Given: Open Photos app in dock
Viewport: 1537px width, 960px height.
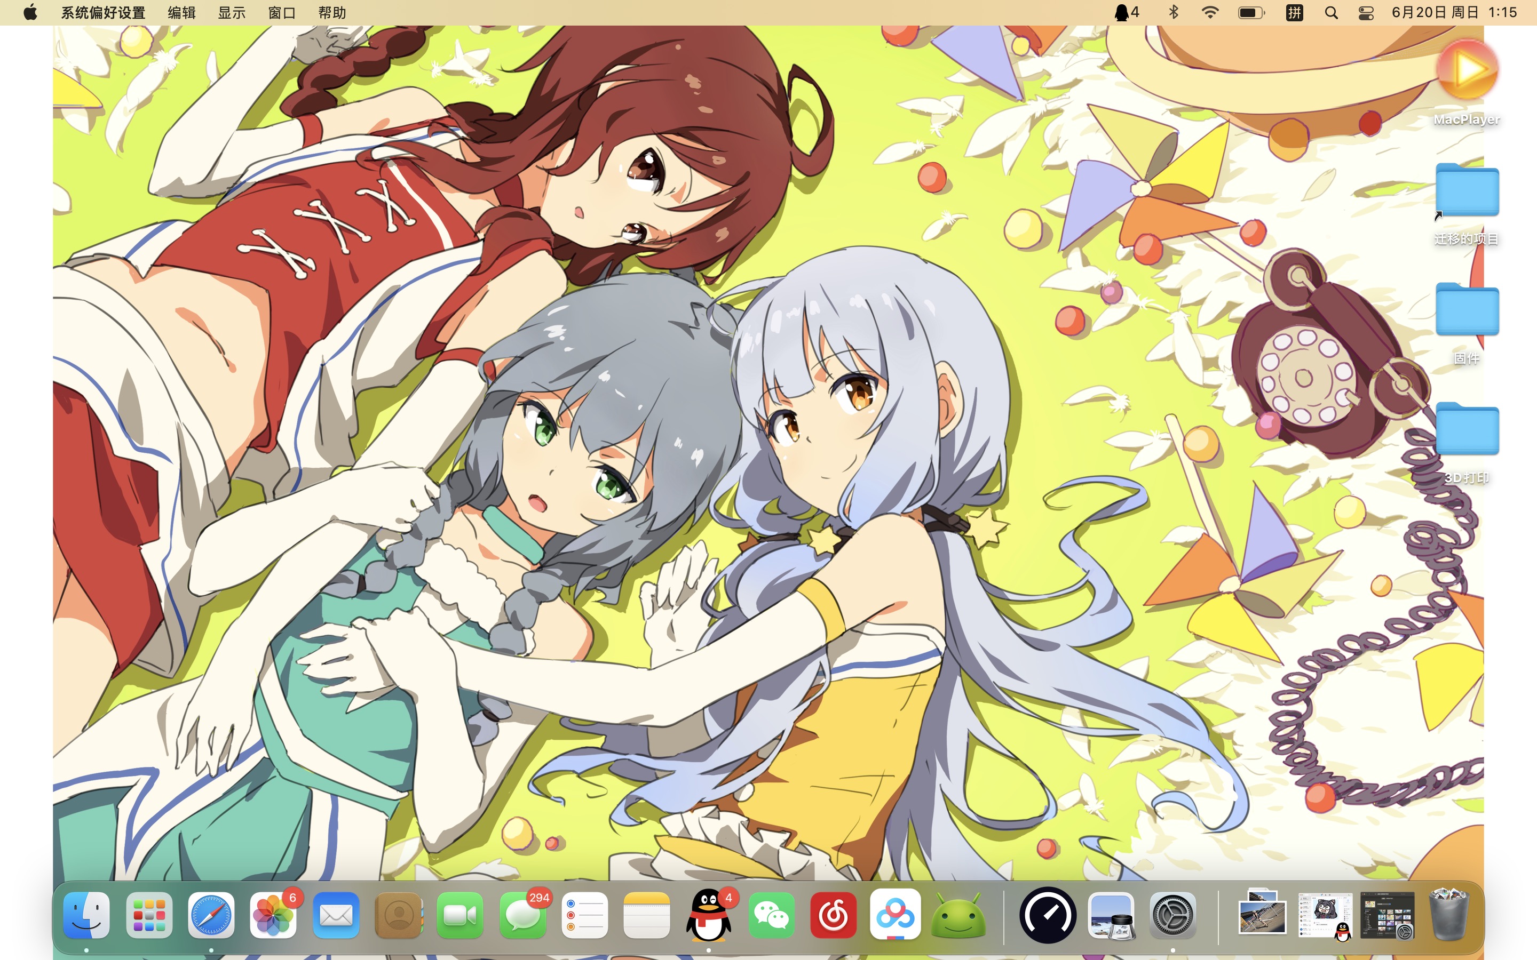Looking at the screenshot, I should point(273,915).
